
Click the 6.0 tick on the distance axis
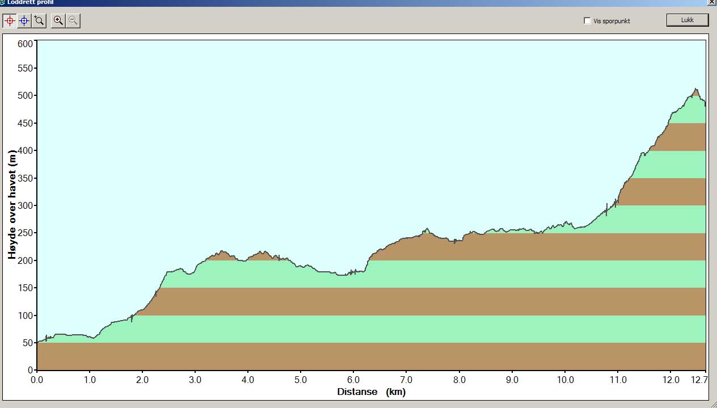pos(353,380)
